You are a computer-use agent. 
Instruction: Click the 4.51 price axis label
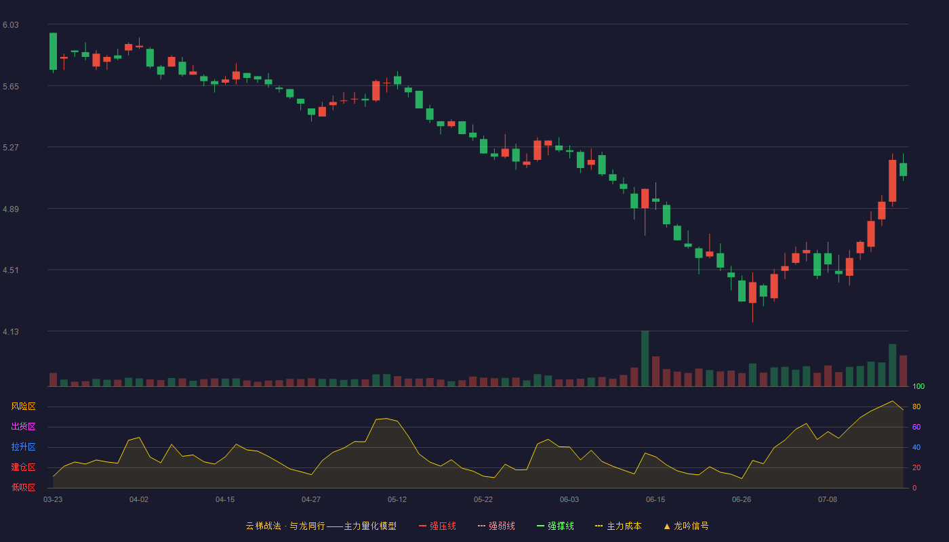tap(11, 270)
